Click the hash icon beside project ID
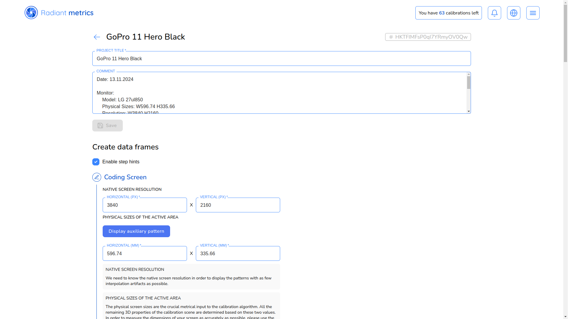Viewport: 568px width, 319px height. 391,37
